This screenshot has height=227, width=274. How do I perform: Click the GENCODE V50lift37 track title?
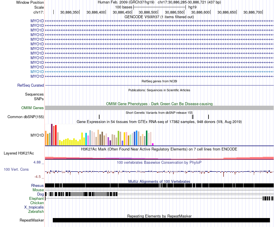[x=159, y=17]
